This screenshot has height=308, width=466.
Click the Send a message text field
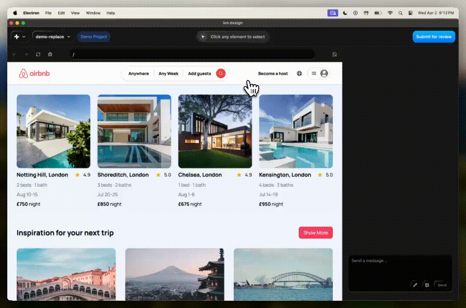tap(400, 267)
